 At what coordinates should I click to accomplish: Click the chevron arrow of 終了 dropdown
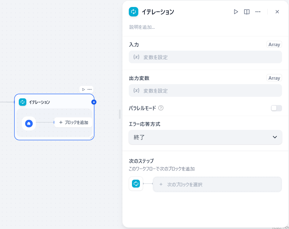(x=275, y=137)
